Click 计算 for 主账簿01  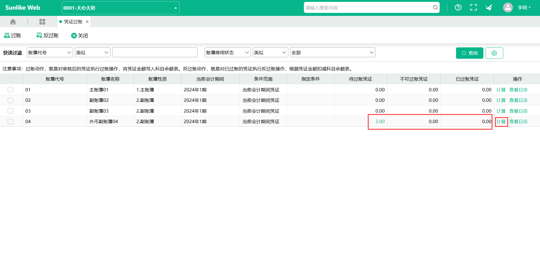coord(501,90)
